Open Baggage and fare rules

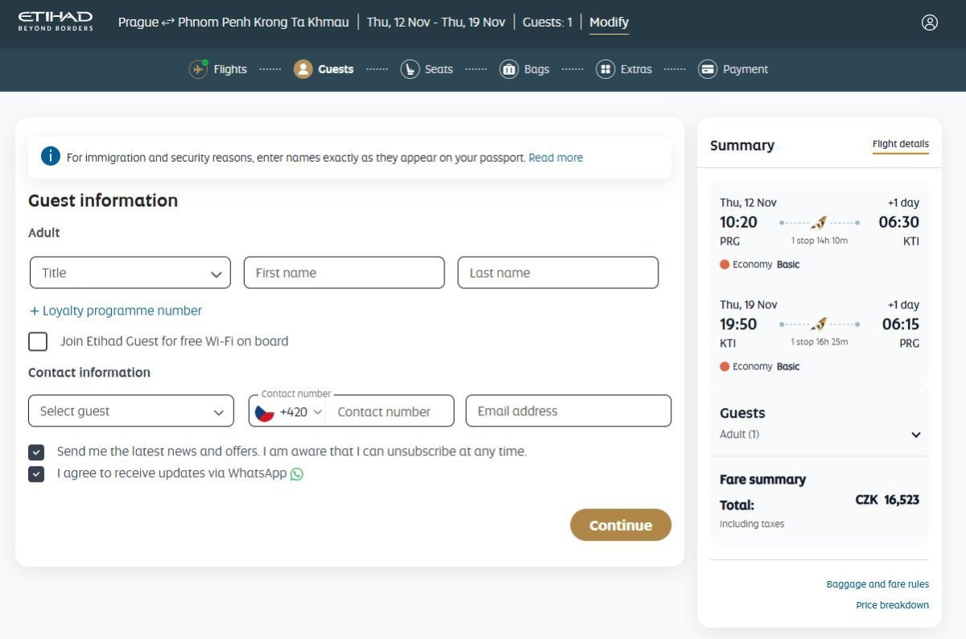click(877, 584)
